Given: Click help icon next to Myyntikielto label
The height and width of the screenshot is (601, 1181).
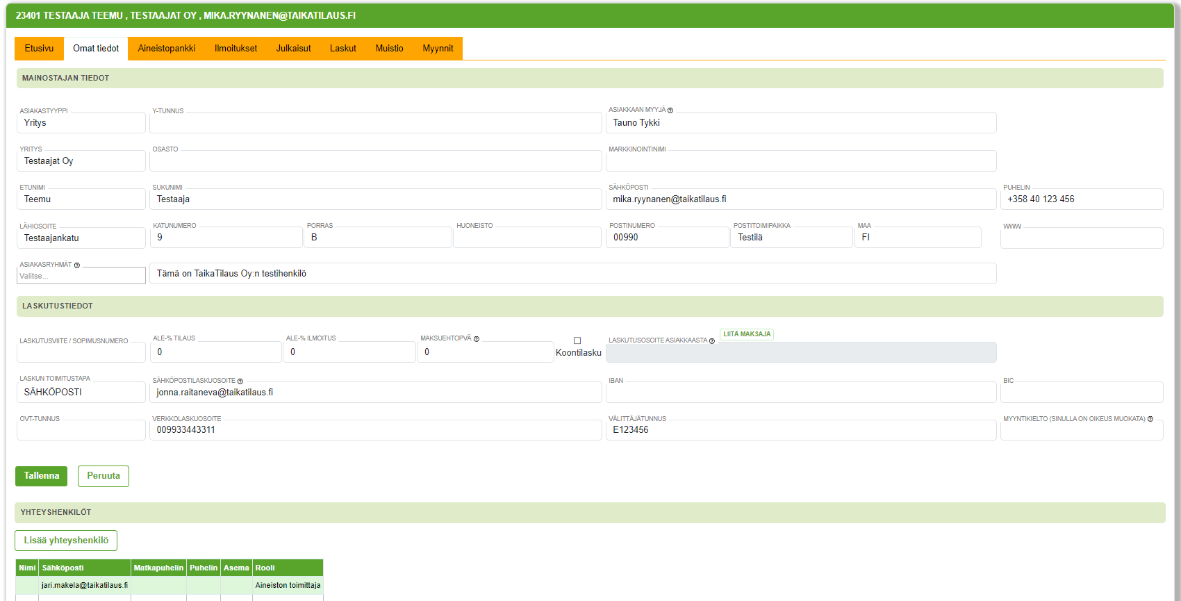Looking at the screenshot, I should tap(1150, 419).
